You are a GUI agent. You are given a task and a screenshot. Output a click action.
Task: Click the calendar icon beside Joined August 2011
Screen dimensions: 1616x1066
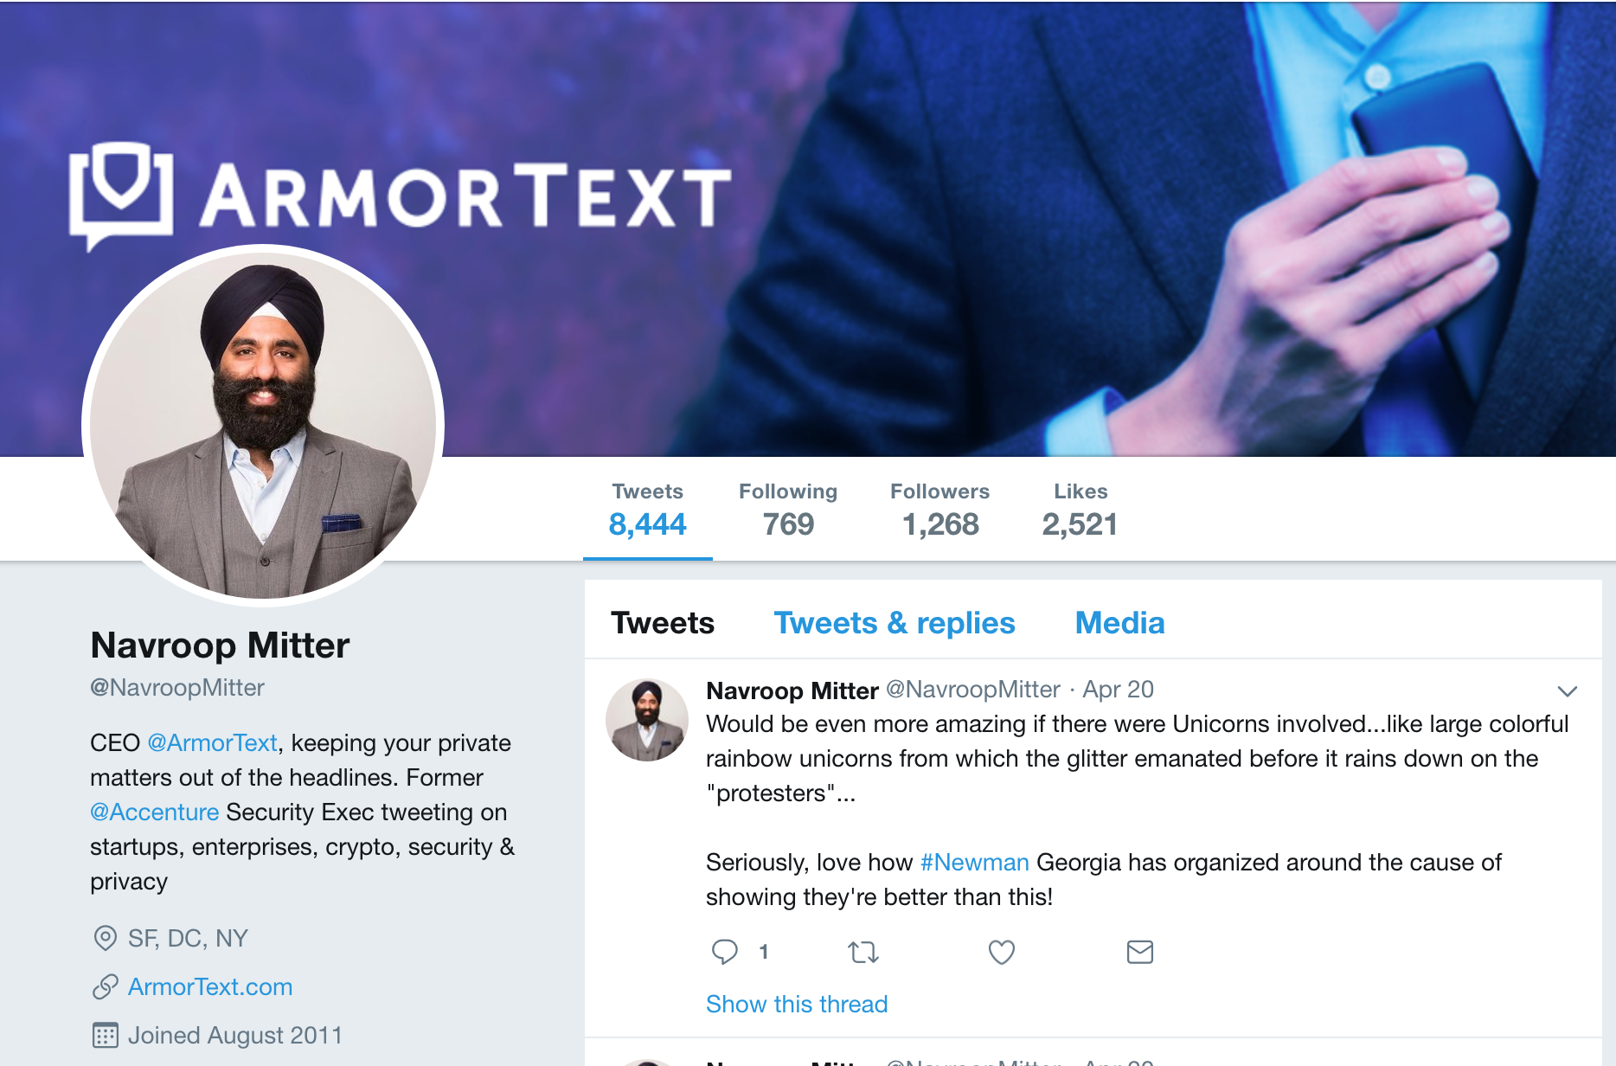click(105, 1035)
